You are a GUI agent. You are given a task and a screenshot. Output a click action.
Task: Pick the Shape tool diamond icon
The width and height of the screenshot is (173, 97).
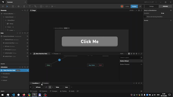click(x=19, y=6)
